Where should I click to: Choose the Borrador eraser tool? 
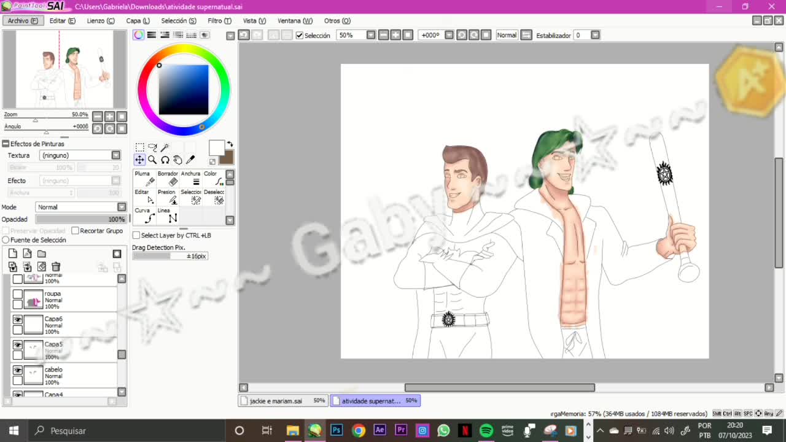[x=168, y=179]
